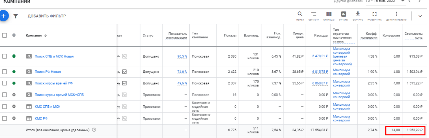The height and width of the screenshot is (138, 429).
Task: Open the Сегмент segment tool
Action: click(x=313, y=15)
